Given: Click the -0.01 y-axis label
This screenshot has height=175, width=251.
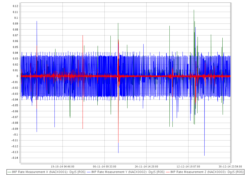Looking at the screenshot, I should coord(15,82).
